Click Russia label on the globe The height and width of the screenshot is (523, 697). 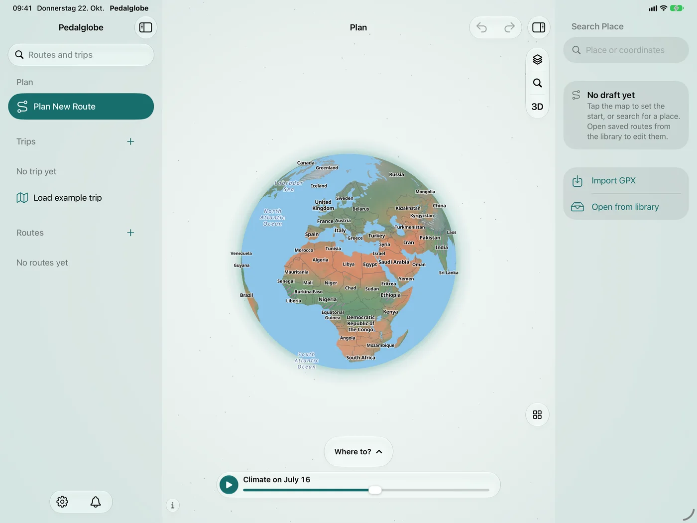[396, 174]
